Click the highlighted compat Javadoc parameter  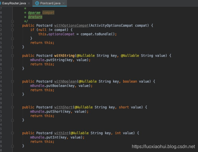[x=48, y=13]
